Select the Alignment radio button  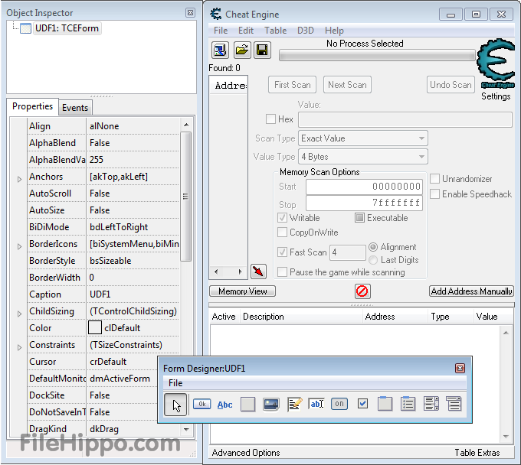(x=373, y=247)
